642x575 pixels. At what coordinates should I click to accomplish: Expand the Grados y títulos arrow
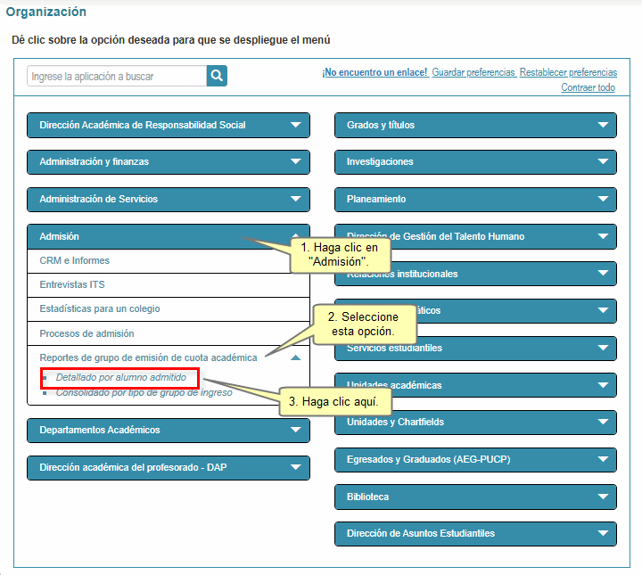pyautogui.click(x=603, y=125)
